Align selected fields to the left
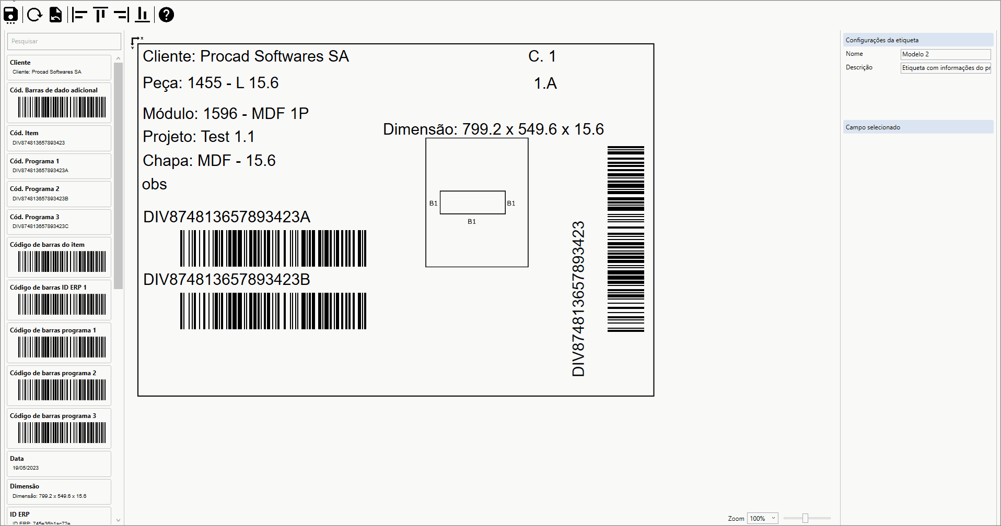The width and height of the screenshot is (1001, 526). click(79, 15)
